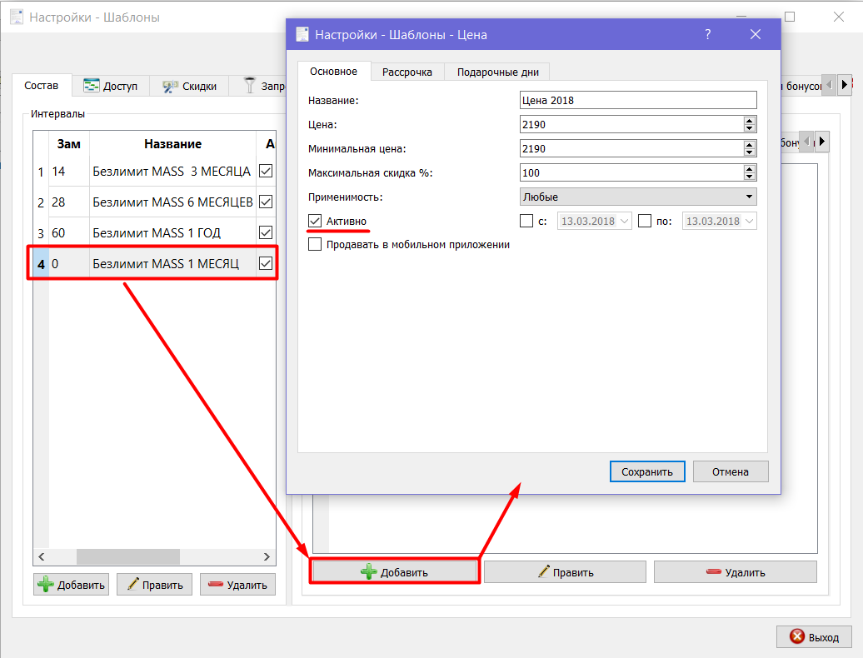Screen dimensions: 863x658
Task: Toggle the Активно checkbox
Action: tap(315, 221)
